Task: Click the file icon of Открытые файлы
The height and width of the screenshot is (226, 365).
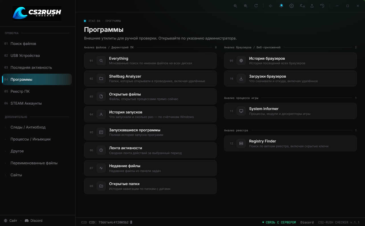Action: [101, 96]
